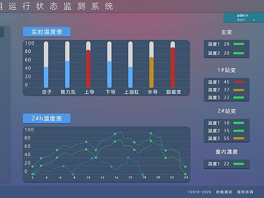Click the admin username label
Screen dimensions: 264x198
243,15
